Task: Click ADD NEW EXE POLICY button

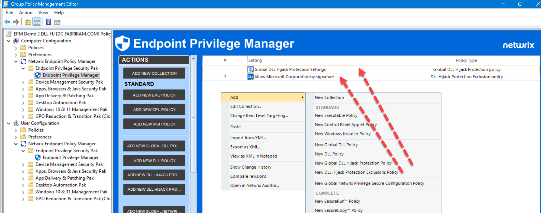Action: 154,95
